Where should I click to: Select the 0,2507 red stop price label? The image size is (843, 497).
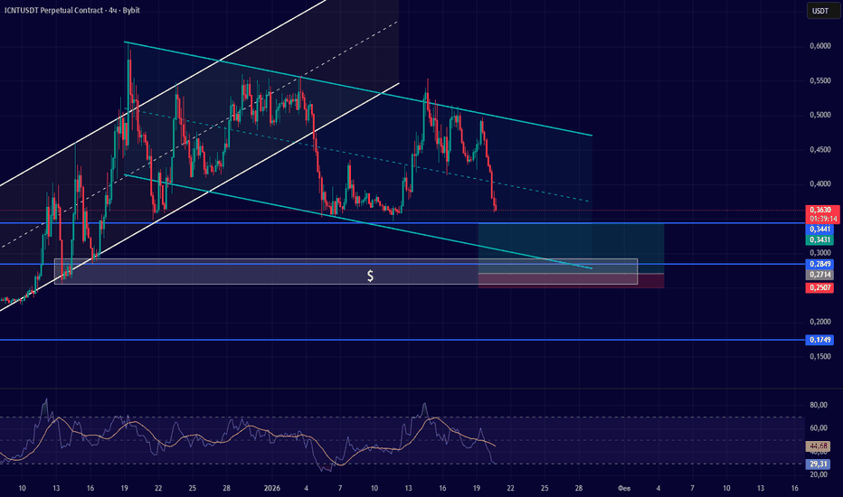(819, 288)
